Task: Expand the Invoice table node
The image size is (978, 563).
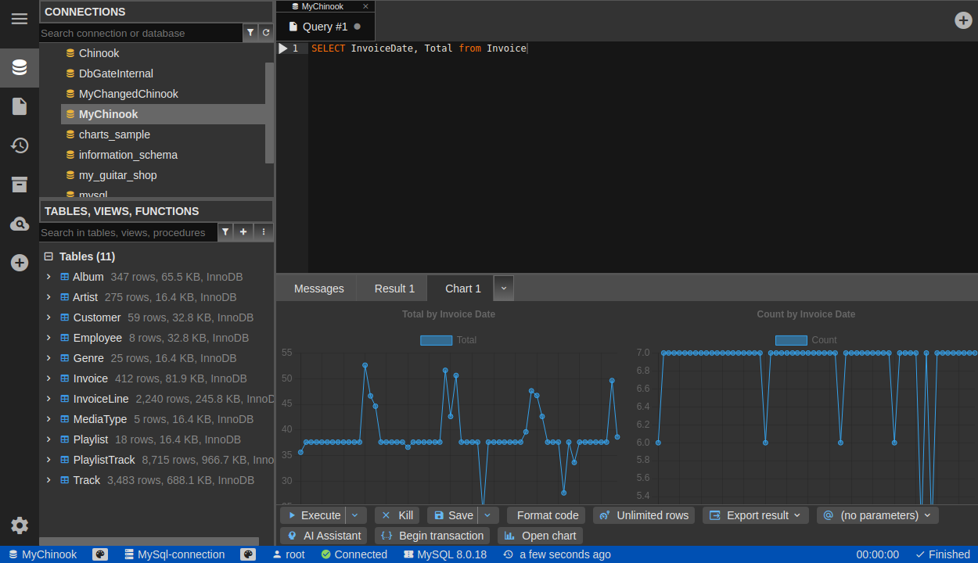Action: 49,378
